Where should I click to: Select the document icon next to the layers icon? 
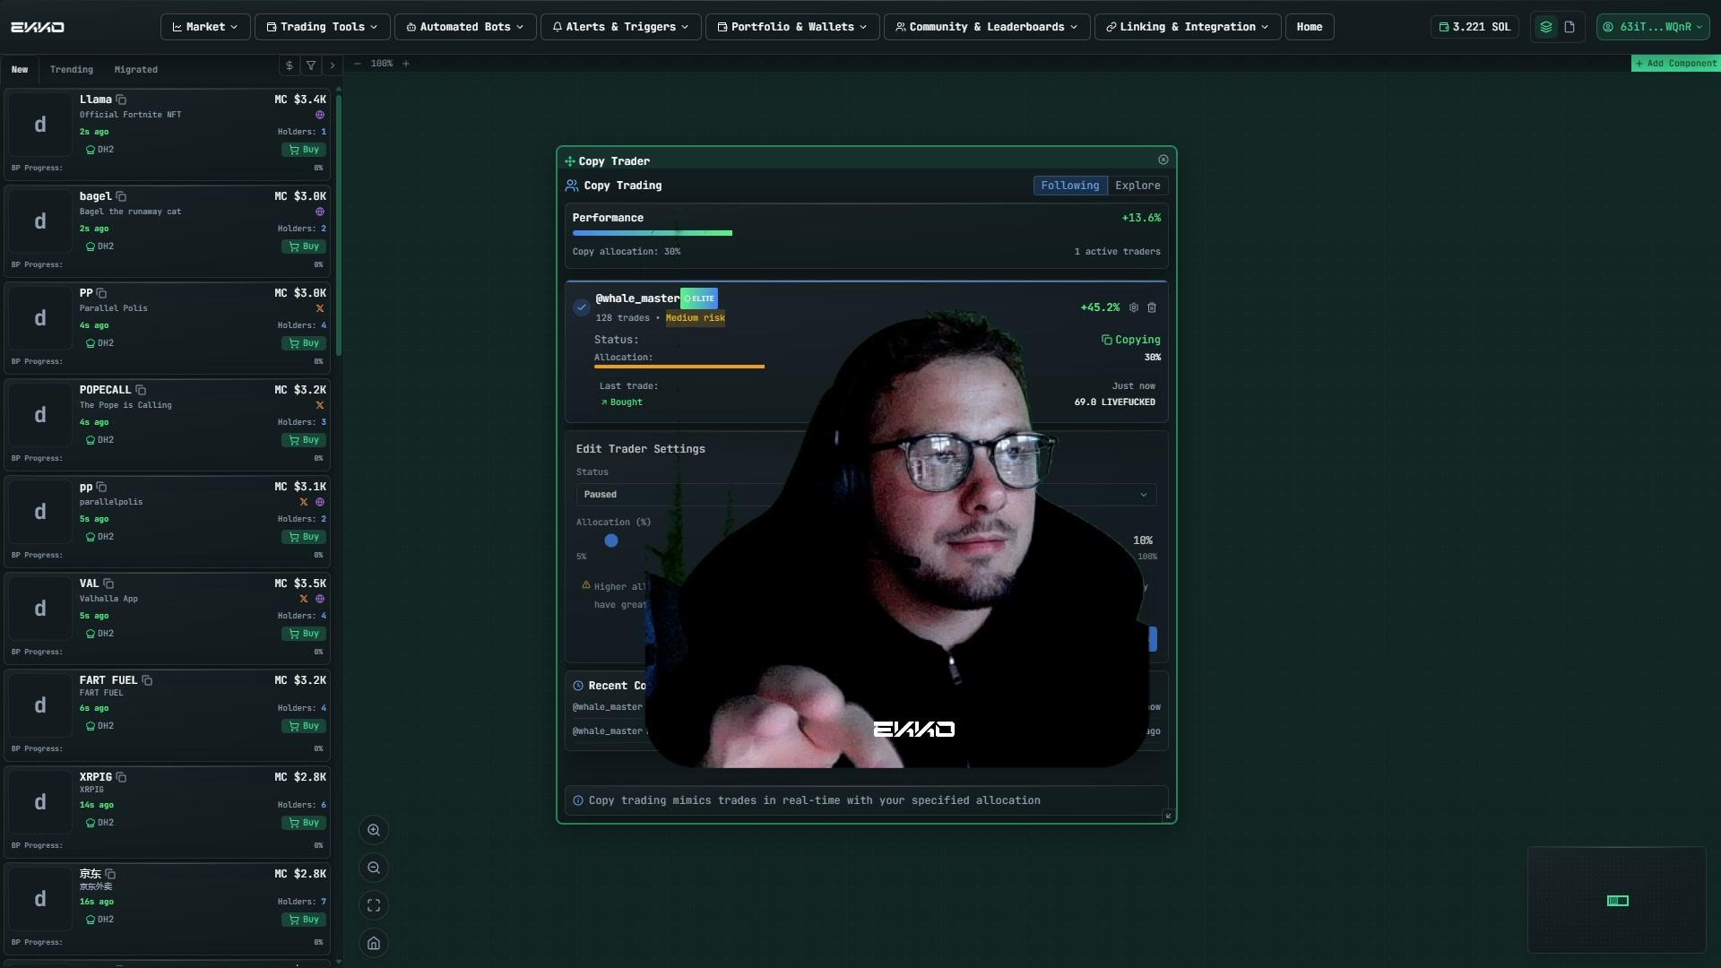click(1570, 27)
